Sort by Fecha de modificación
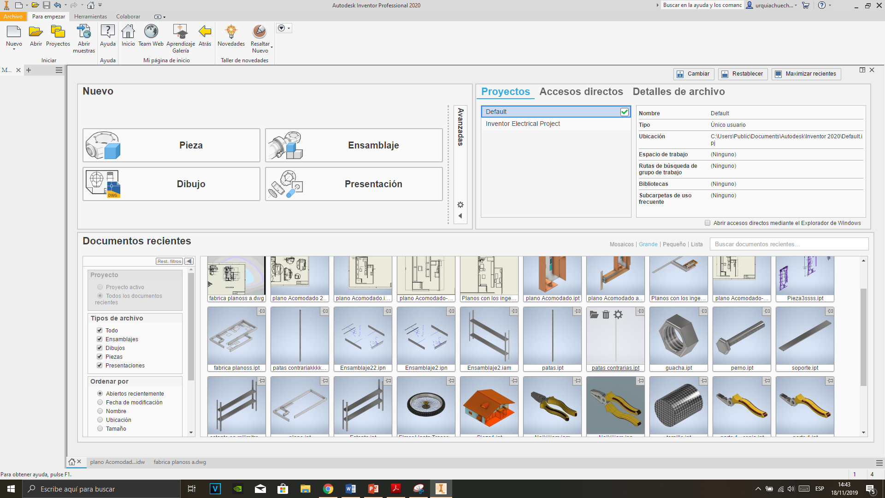 tap(100, 402)
